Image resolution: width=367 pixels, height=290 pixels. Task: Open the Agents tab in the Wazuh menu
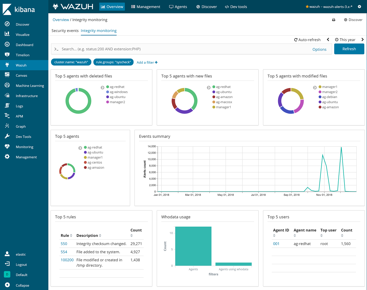[178, 7]
